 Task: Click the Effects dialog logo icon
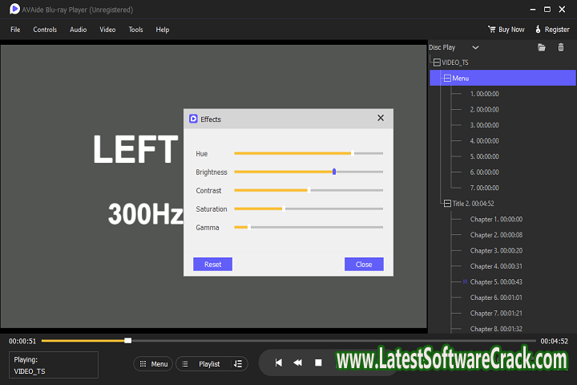pyautogui.click(x=193, y=119)
